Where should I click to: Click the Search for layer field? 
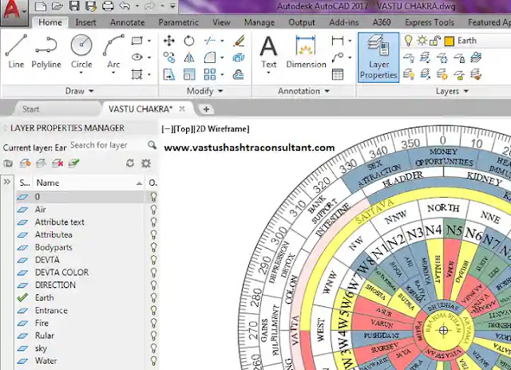(x=109, y=145)
